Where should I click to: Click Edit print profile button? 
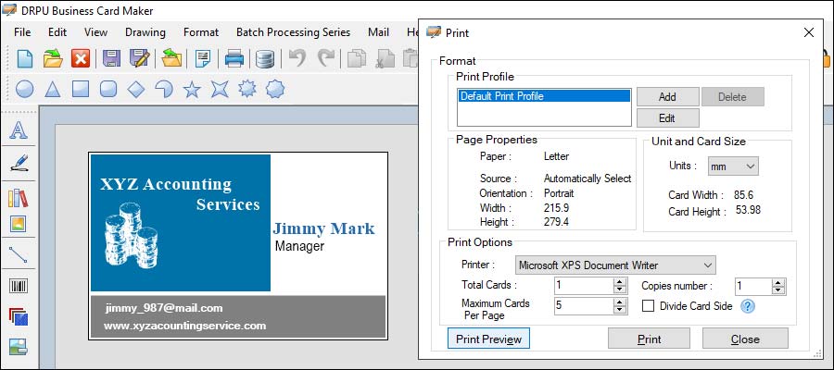point(667,117)
